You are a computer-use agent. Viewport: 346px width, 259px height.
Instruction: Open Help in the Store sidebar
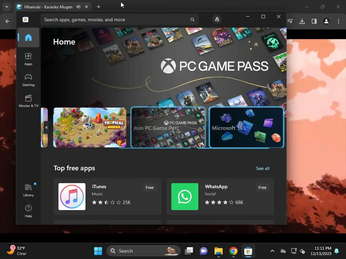(x=28, y=211)
